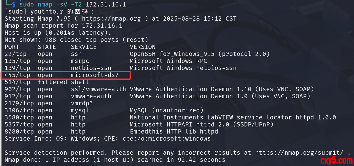Select the OpenSSH for_Windows_9.5 version text

[x=200, y=54]
